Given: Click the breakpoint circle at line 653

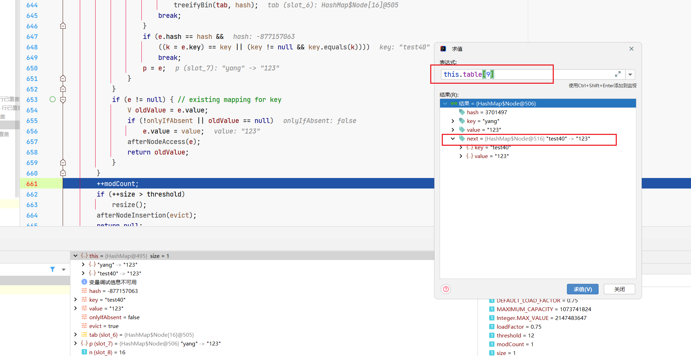Looking at the screenshot, I should (53, 100).
